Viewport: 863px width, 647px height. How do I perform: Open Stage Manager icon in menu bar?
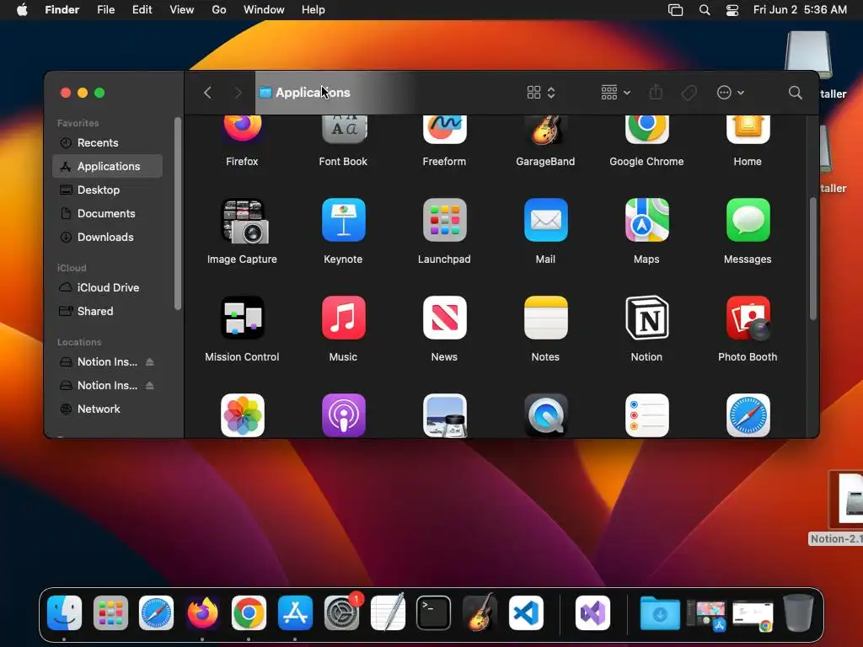click(675, 10)
